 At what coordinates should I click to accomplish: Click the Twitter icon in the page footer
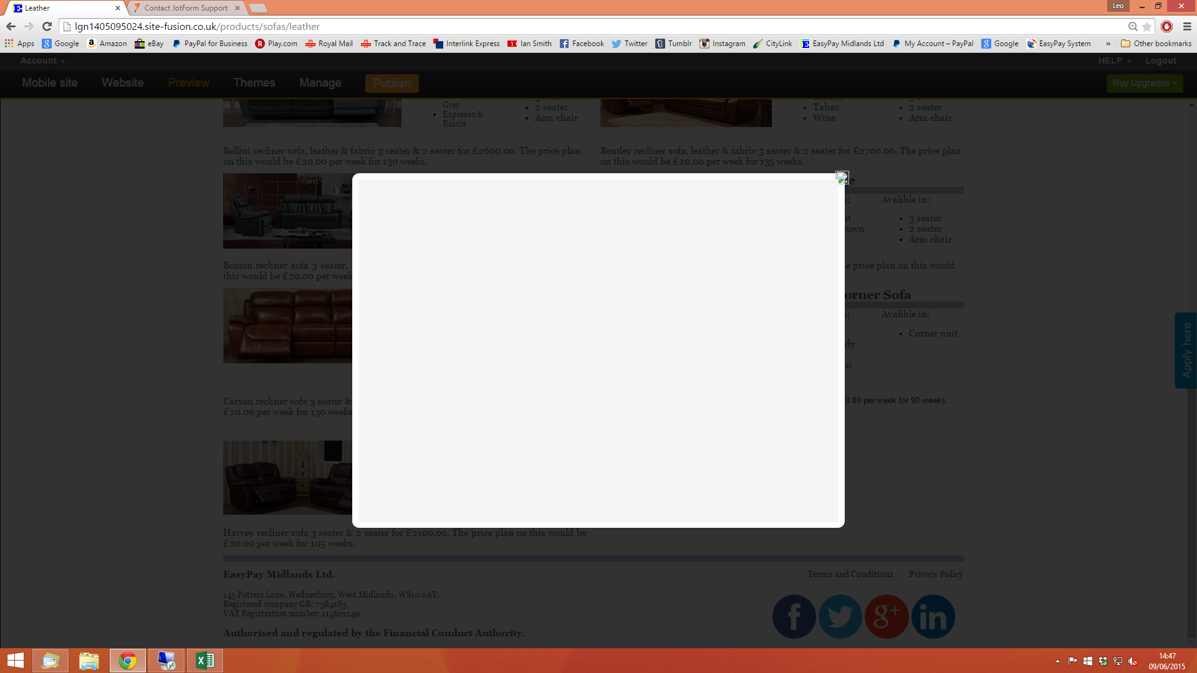pos(840,616)
